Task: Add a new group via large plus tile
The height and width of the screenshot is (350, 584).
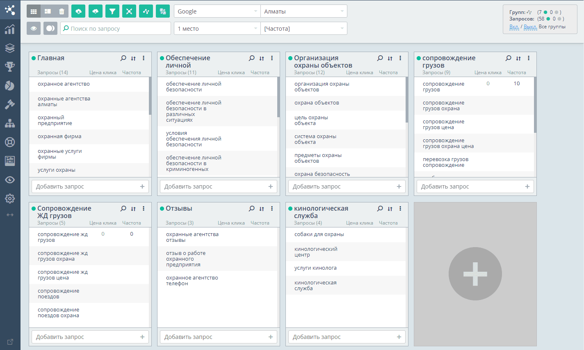Action: coord(475,274)
